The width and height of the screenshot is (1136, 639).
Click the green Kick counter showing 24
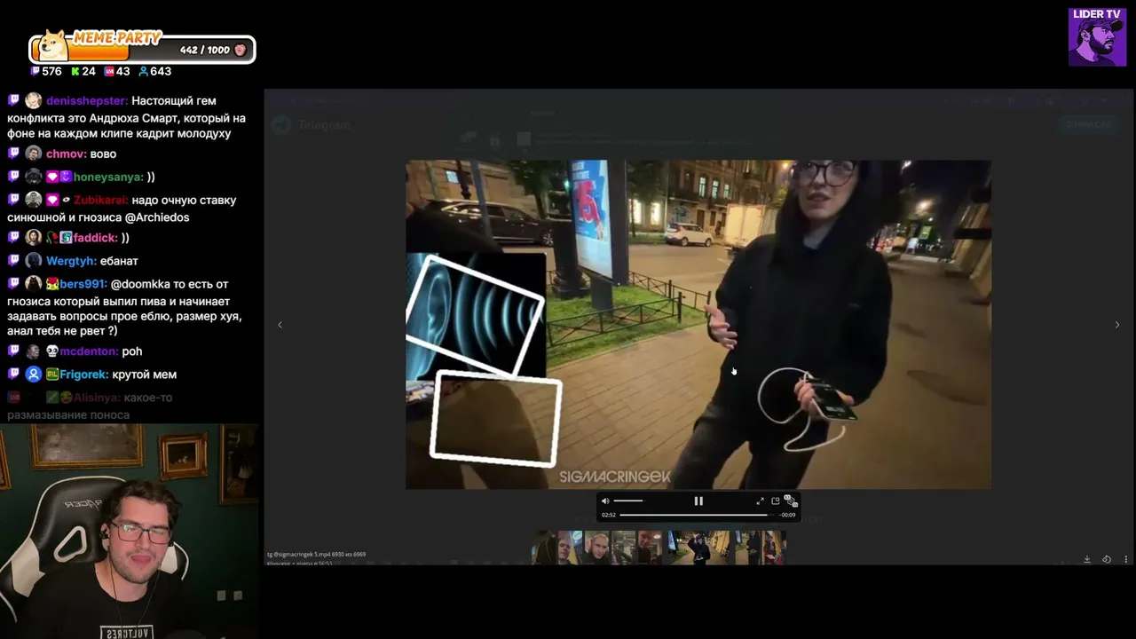pyautogui.click(x=83, y=71)
